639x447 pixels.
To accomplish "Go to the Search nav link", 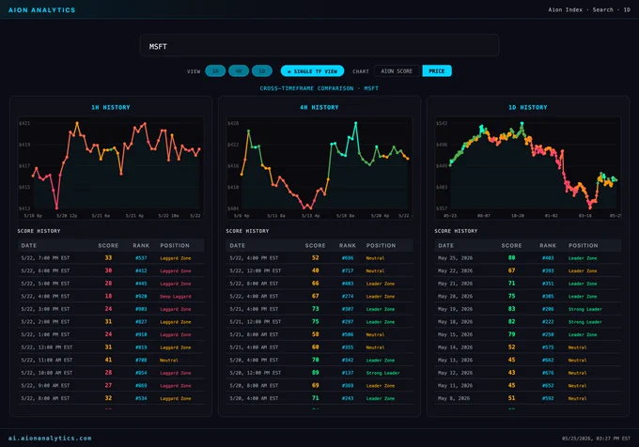I will [x=602, y=9].
